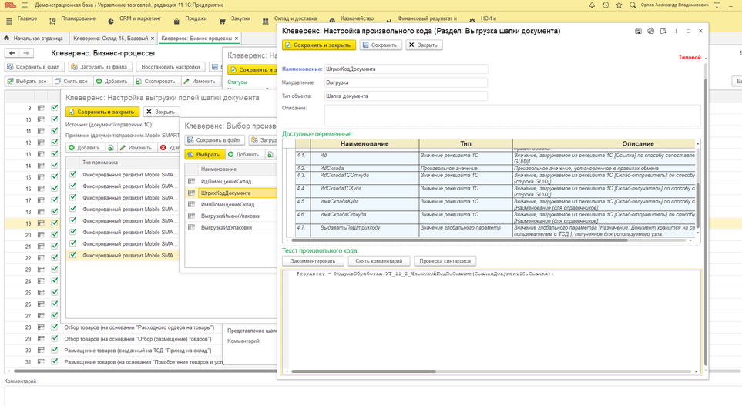
Task: Toggle the checkbox in row 31
Action: 55,361
